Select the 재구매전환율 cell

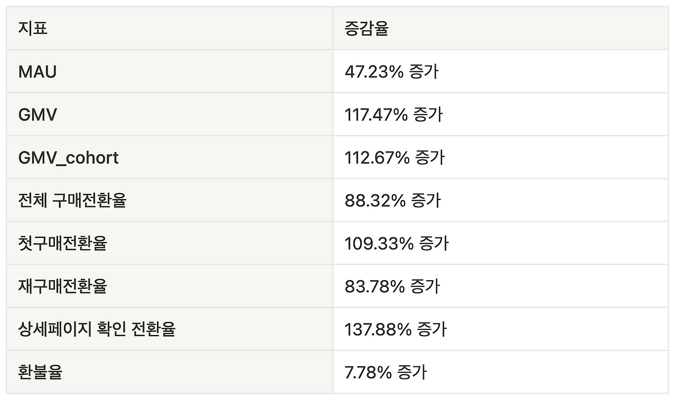tap(62, 287)
